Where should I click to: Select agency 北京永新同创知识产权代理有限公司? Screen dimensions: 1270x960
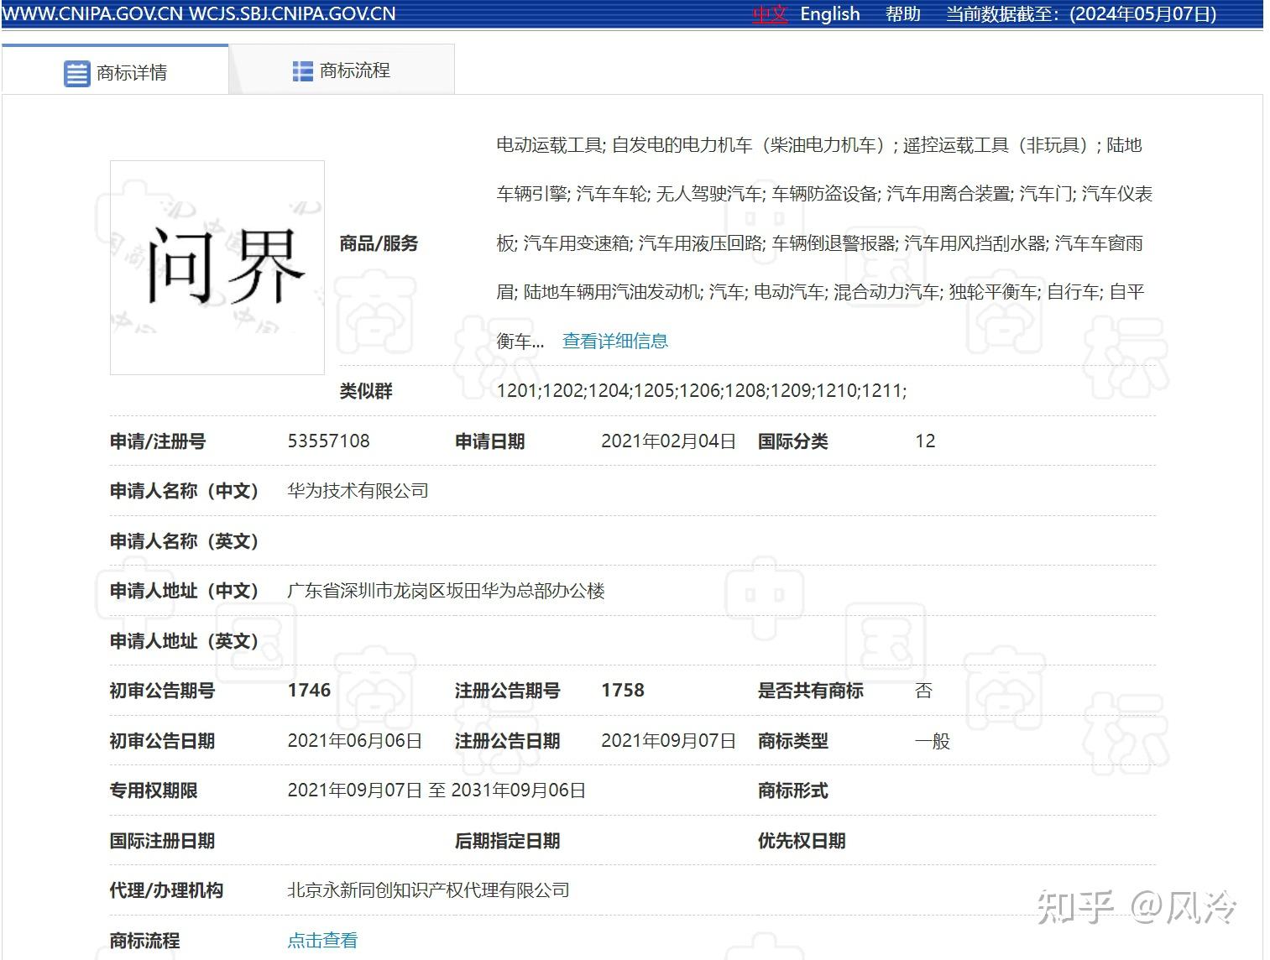coord(428,890)
